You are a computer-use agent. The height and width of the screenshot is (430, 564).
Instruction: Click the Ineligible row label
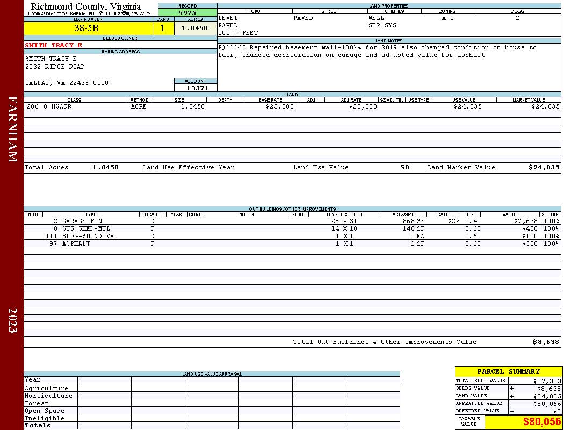click(x=44, y=418)
